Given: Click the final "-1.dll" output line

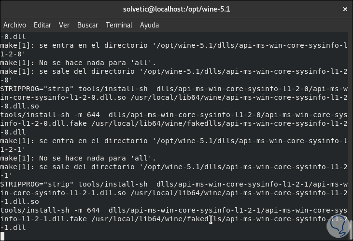Looking at the screenshot, I should click(x=13, y=228).
